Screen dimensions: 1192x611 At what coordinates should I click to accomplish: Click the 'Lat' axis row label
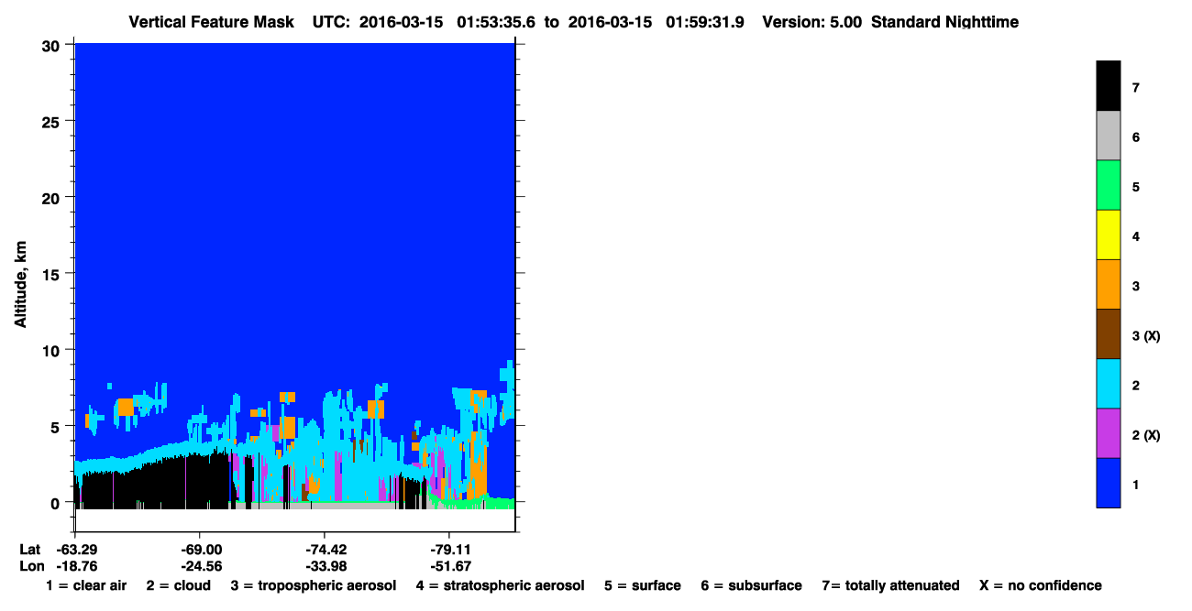[x=30, y=550]
